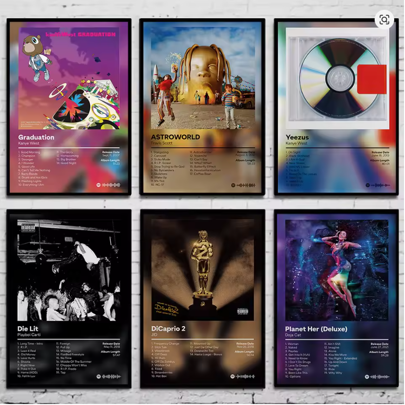The image size is (405, 405).
Task: Click the "May 11, 2018" release date
Action: [x=112, y=347]
